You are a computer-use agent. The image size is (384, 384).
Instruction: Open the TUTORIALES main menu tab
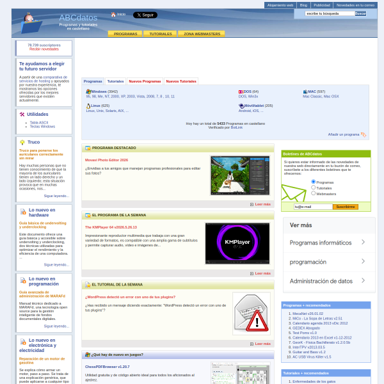pos(161,34)
